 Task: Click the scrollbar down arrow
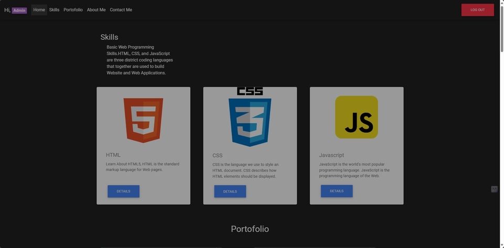pyautogui.click(x=502, y=245)
